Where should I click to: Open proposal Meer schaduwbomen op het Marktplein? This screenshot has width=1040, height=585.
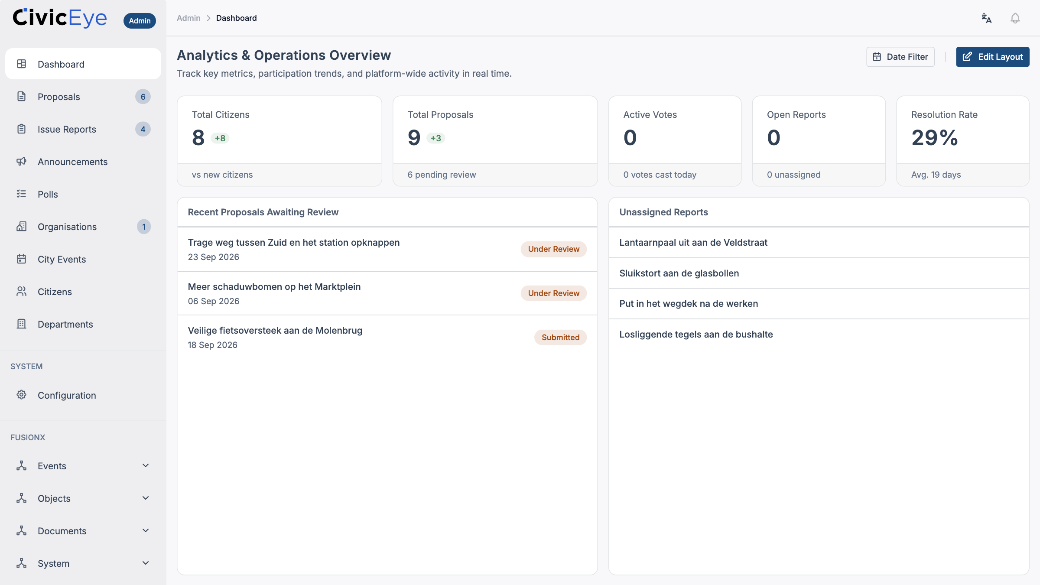pyautogui.click(x=387, y=293)
